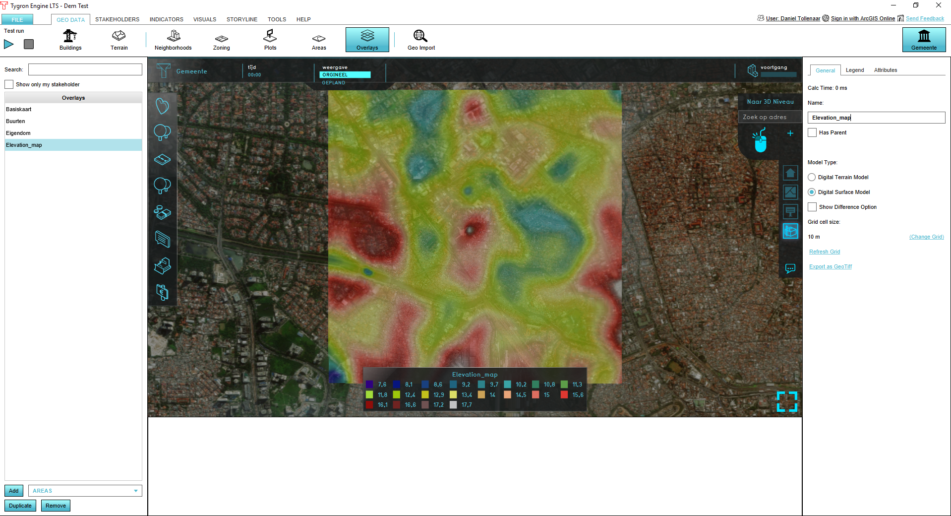This screenshot has width=951, height=516.
Task: Open the STAKEHOLDERS ribbon tab
Action: click(117, 19)
